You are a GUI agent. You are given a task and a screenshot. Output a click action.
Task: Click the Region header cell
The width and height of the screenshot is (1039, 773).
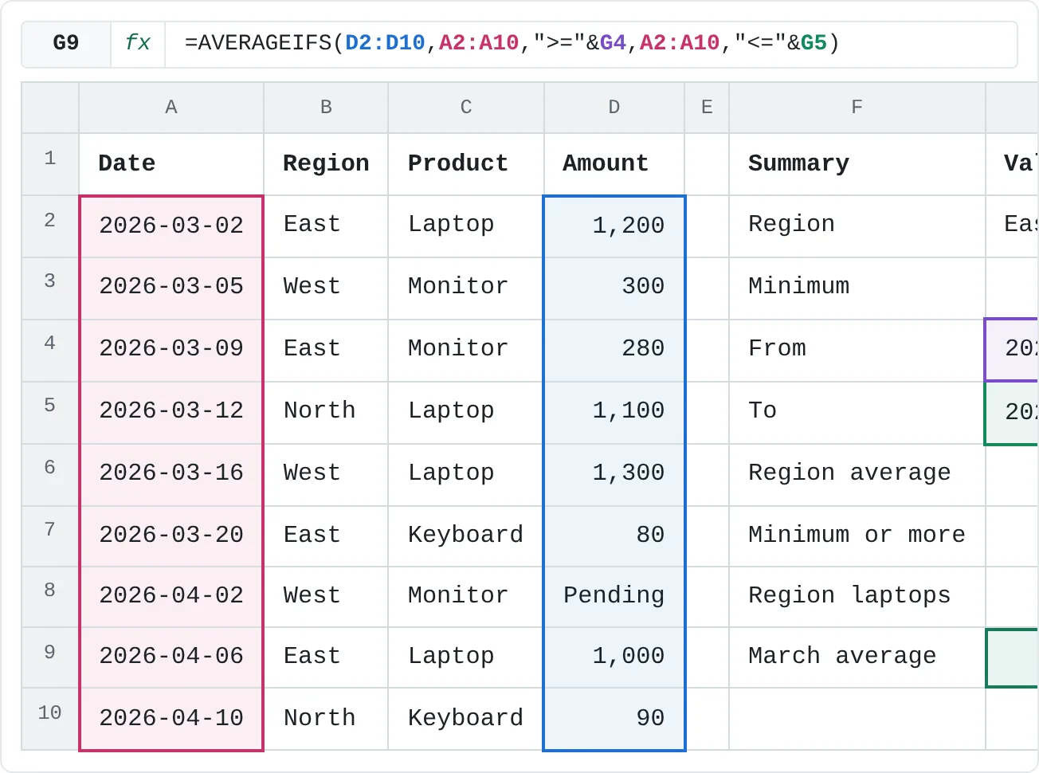click(326, 164)
